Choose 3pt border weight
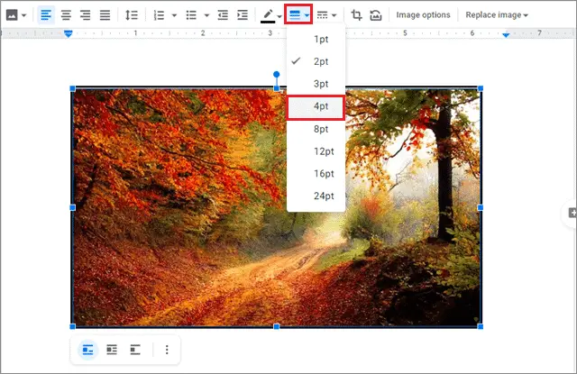 point(316,84)
